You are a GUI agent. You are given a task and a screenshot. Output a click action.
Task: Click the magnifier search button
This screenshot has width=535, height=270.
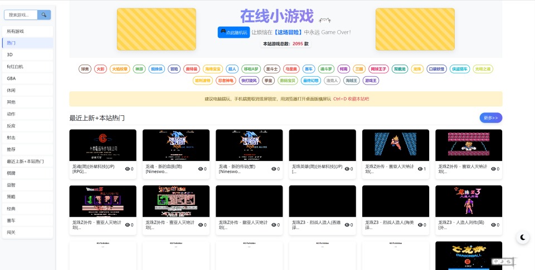[44, 15]
